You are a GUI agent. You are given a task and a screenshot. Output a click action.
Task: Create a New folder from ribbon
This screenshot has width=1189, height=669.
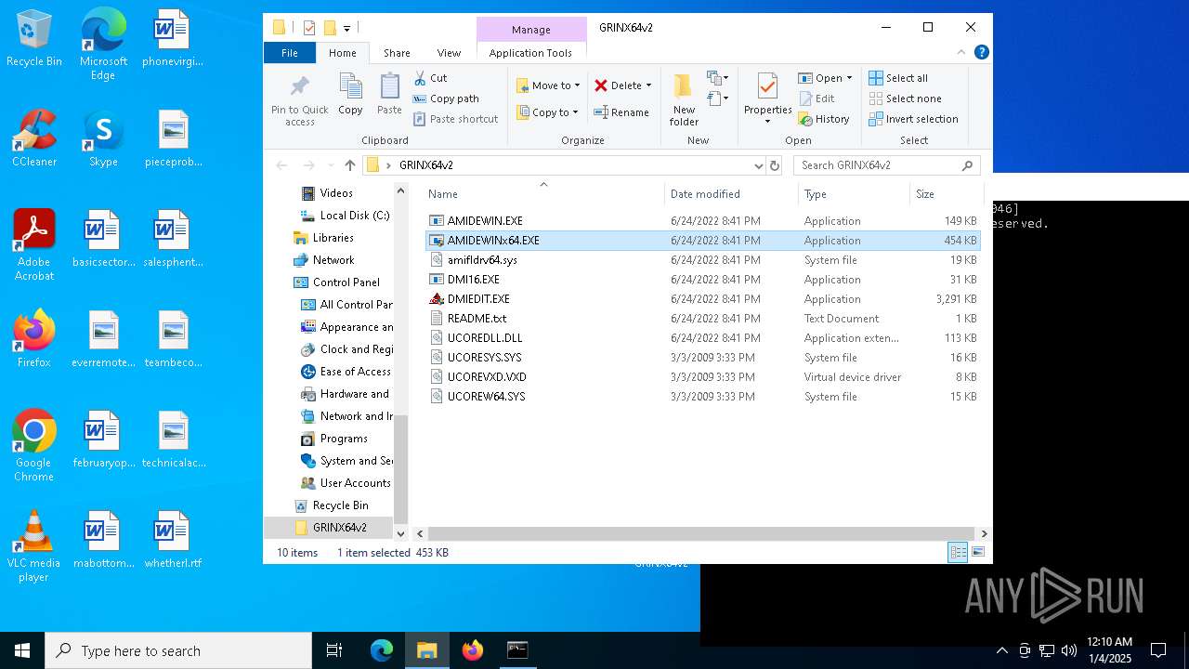pos(684,100)
